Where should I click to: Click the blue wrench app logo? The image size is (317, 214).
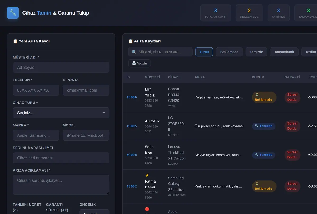(13, 13)
